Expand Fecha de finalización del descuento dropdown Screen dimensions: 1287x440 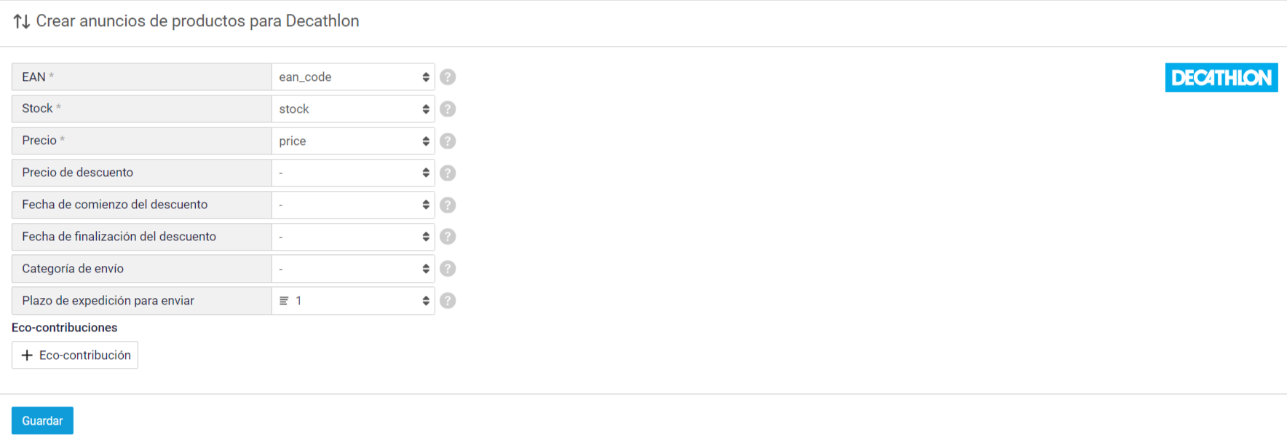coord(353,237)
